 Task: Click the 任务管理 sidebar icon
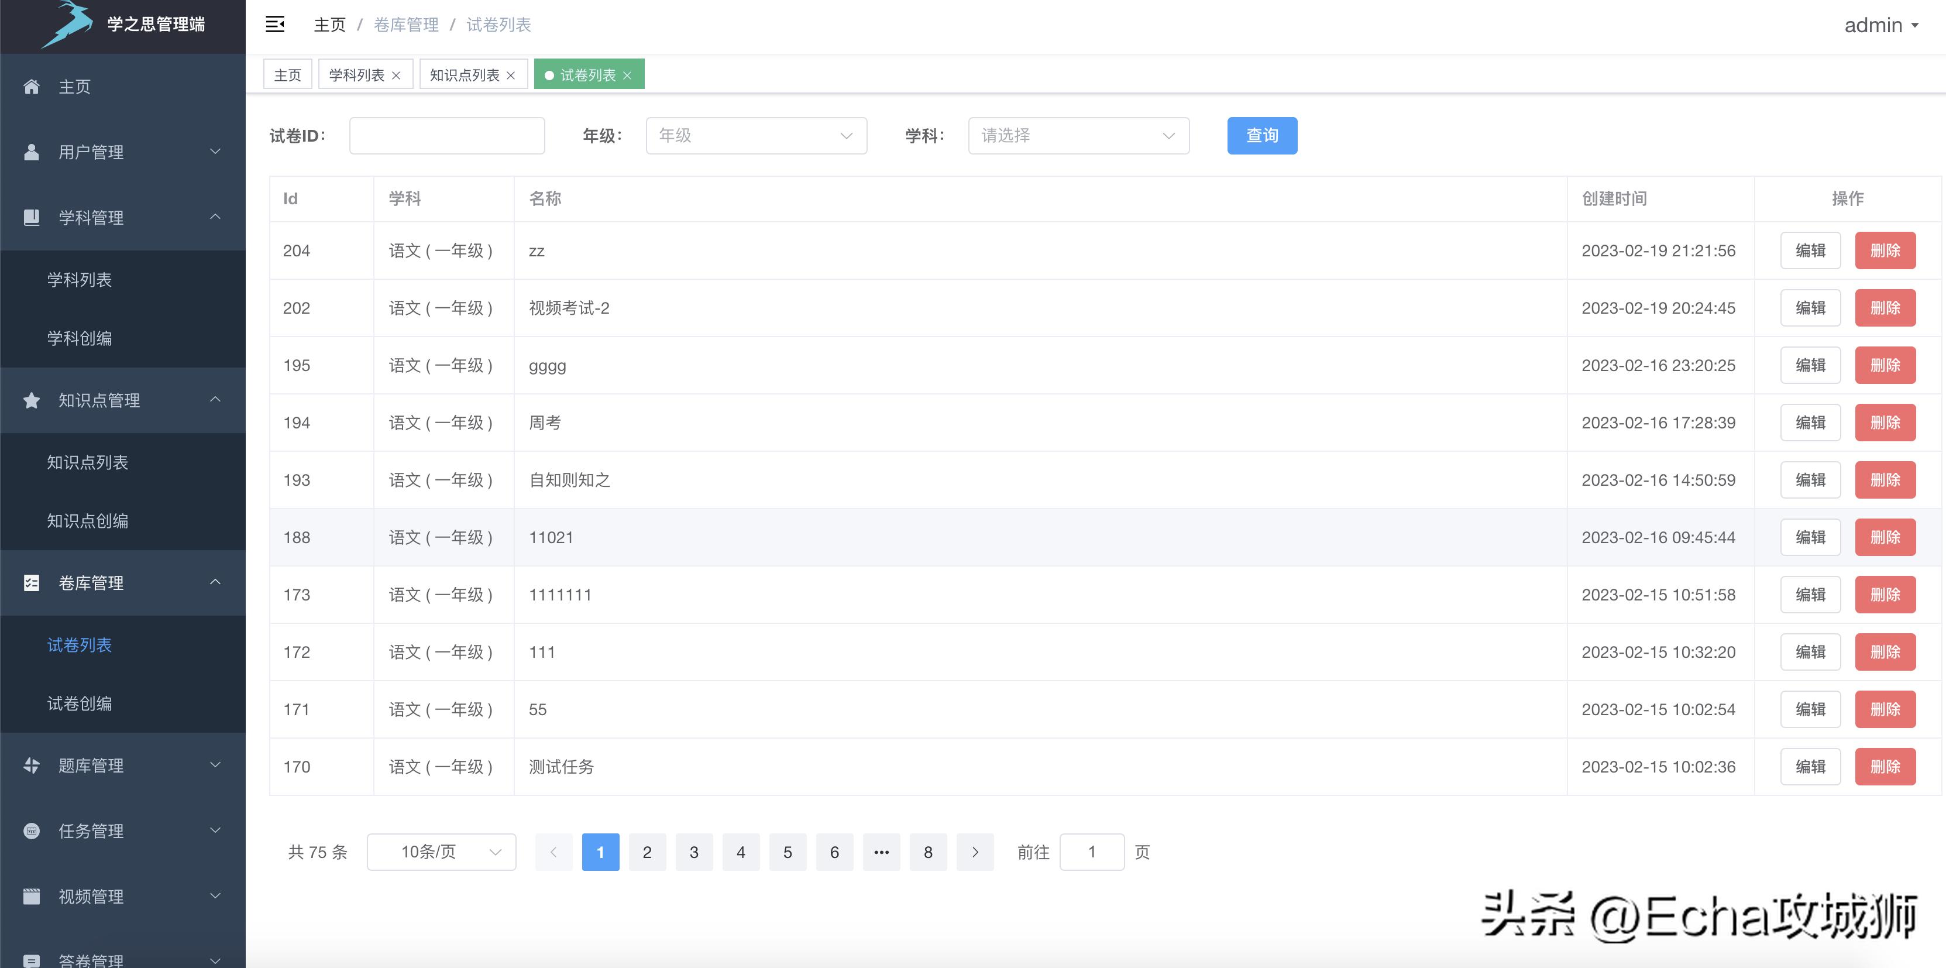tap(32, 830)
